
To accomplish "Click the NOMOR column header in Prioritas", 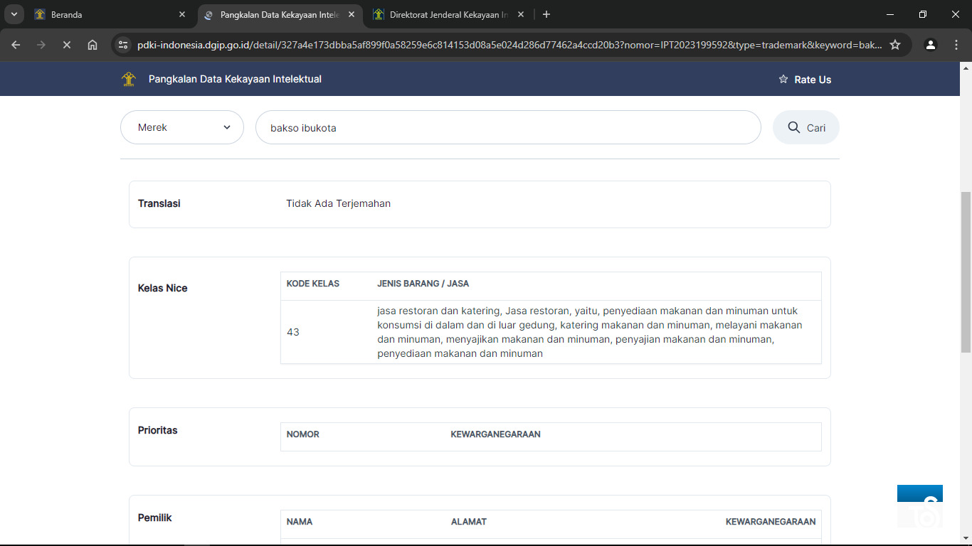I will click(x=303, y=434).
